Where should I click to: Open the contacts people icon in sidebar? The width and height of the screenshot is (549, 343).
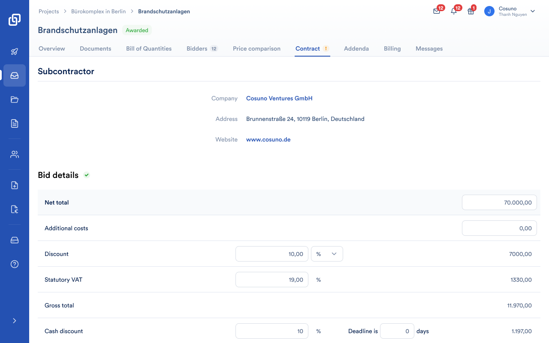(15, 154)
